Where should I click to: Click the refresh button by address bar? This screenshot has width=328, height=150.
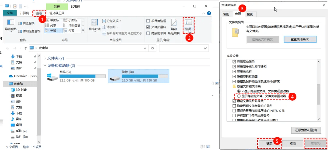tap(152, 48)
